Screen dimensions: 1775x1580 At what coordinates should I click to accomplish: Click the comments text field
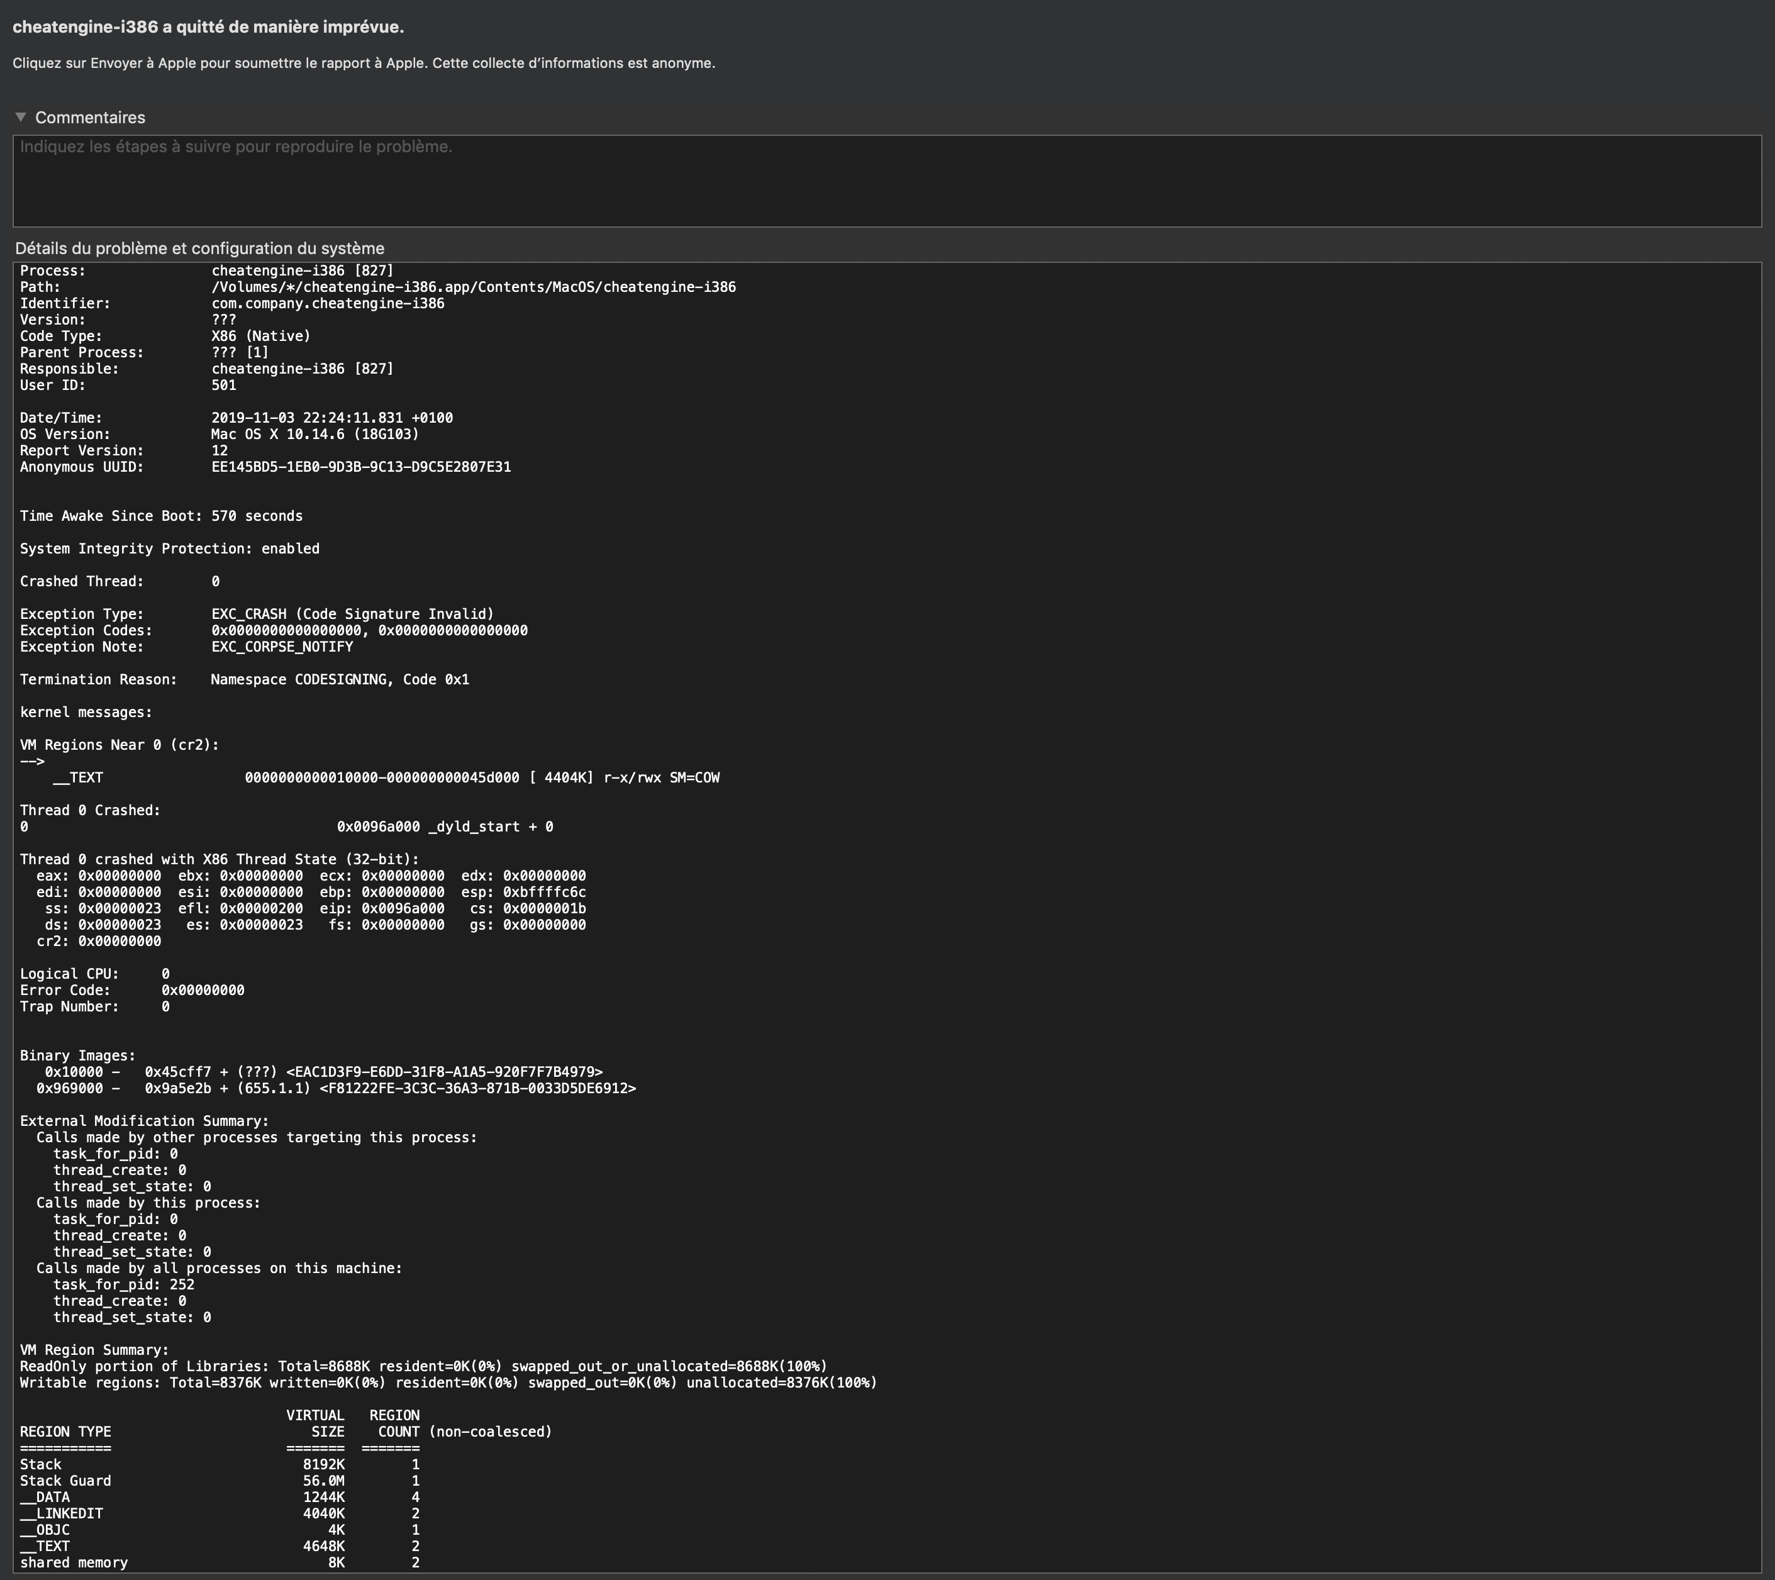(887, 181)
